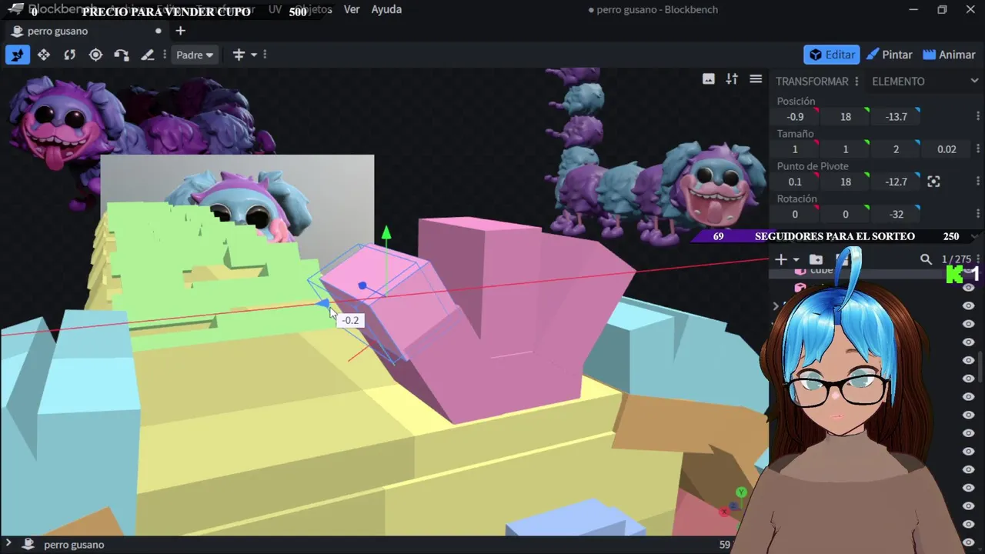The height and width of the screenshot is (554, 985).
Task: Click the blue dot handle of the gizmo
Action: coord(362,286)
